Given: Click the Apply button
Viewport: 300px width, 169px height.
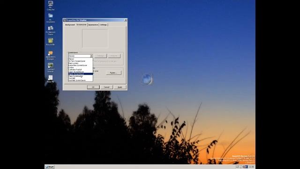Looking at the screenshot, I should (120, 87).
